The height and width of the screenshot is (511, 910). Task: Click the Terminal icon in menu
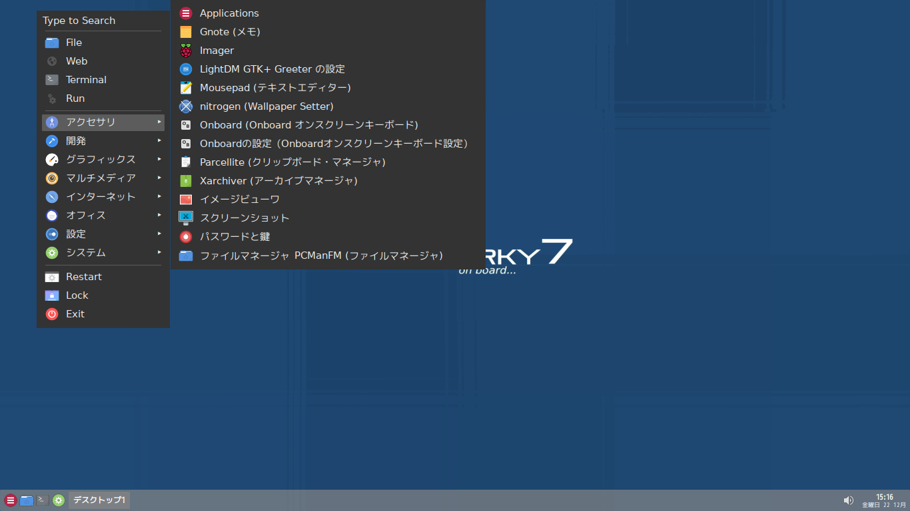click(52, 80)
